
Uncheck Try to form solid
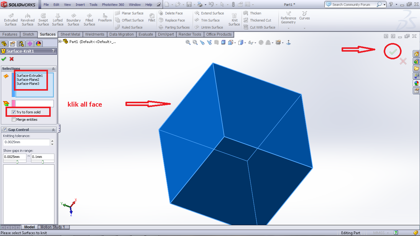[14, 112]
